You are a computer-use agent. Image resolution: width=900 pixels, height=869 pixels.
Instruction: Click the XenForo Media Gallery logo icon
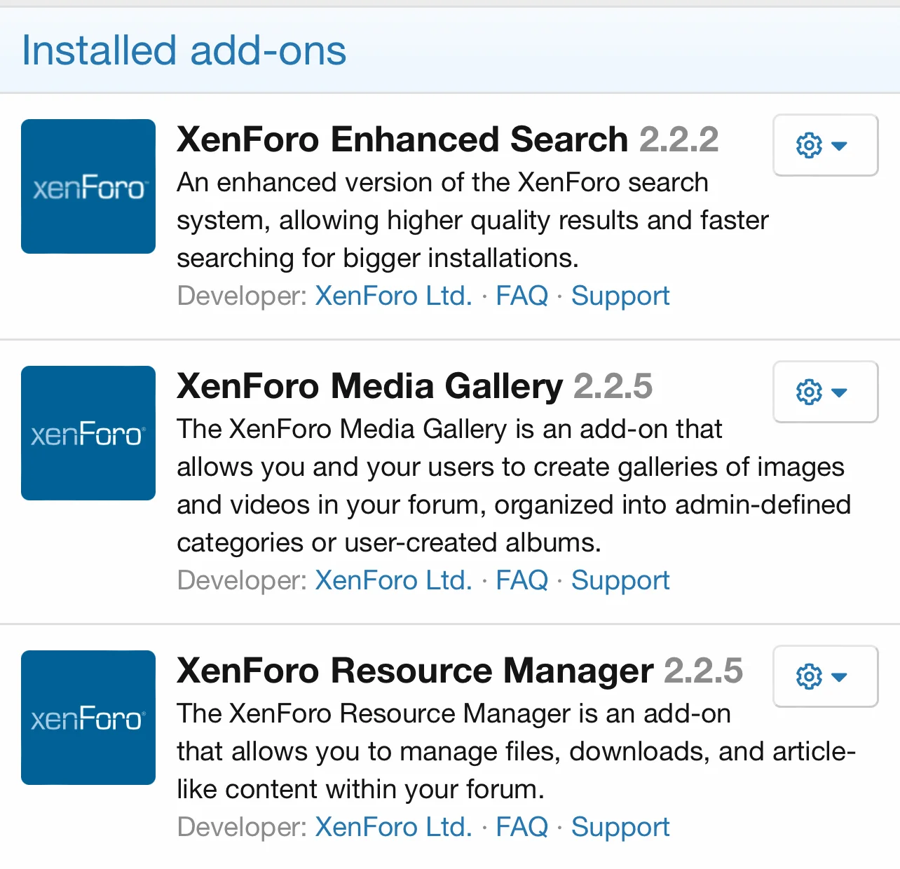[88, 433]
